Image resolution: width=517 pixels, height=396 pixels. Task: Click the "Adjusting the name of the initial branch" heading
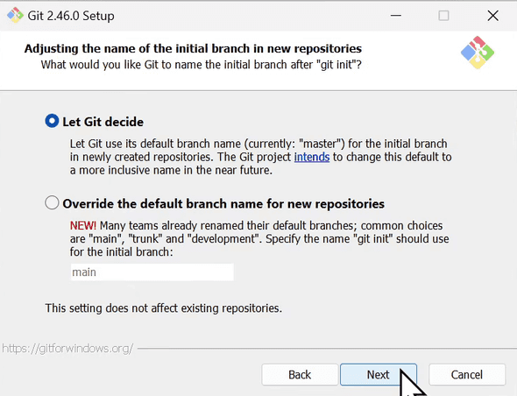193,49
